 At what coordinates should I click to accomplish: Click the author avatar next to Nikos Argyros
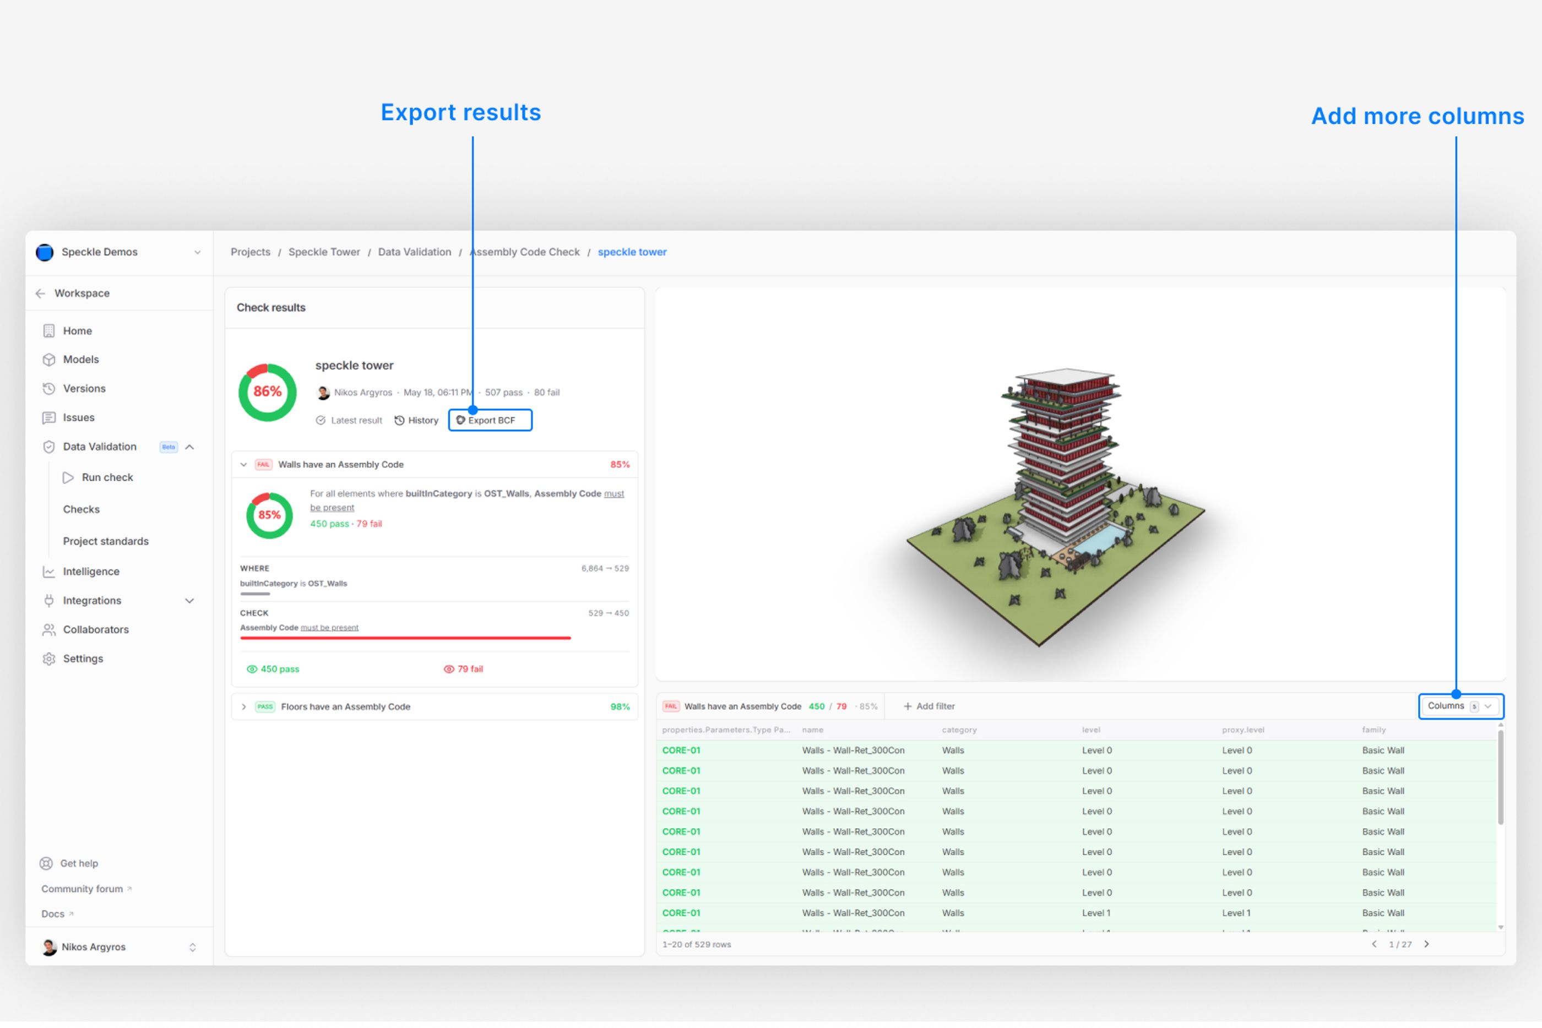(323, 393)
